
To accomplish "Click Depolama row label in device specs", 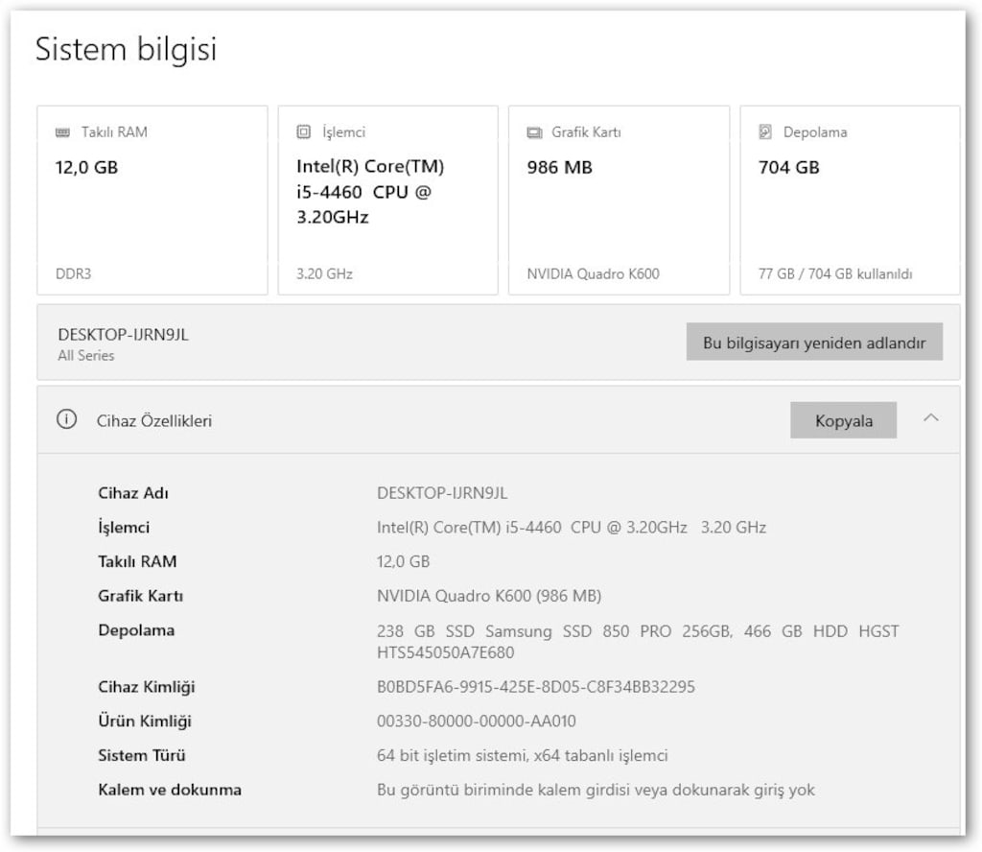I will [136, 630].
